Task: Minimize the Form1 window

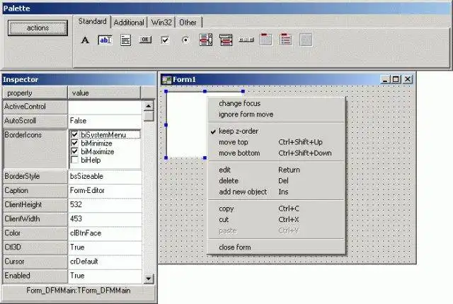Action: [385, 79]
